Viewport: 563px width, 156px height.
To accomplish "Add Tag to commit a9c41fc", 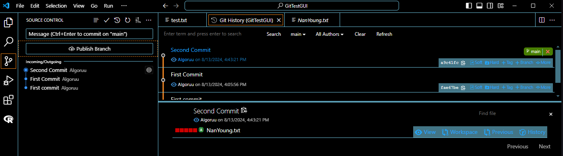I will (507, 63).
